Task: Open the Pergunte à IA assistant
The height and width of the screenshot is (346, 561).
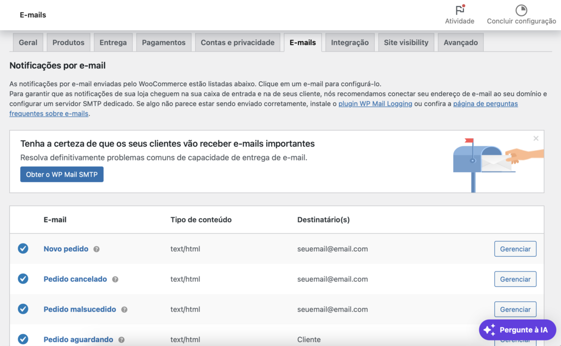Action: pyautogui.click(x=517, y=330)
